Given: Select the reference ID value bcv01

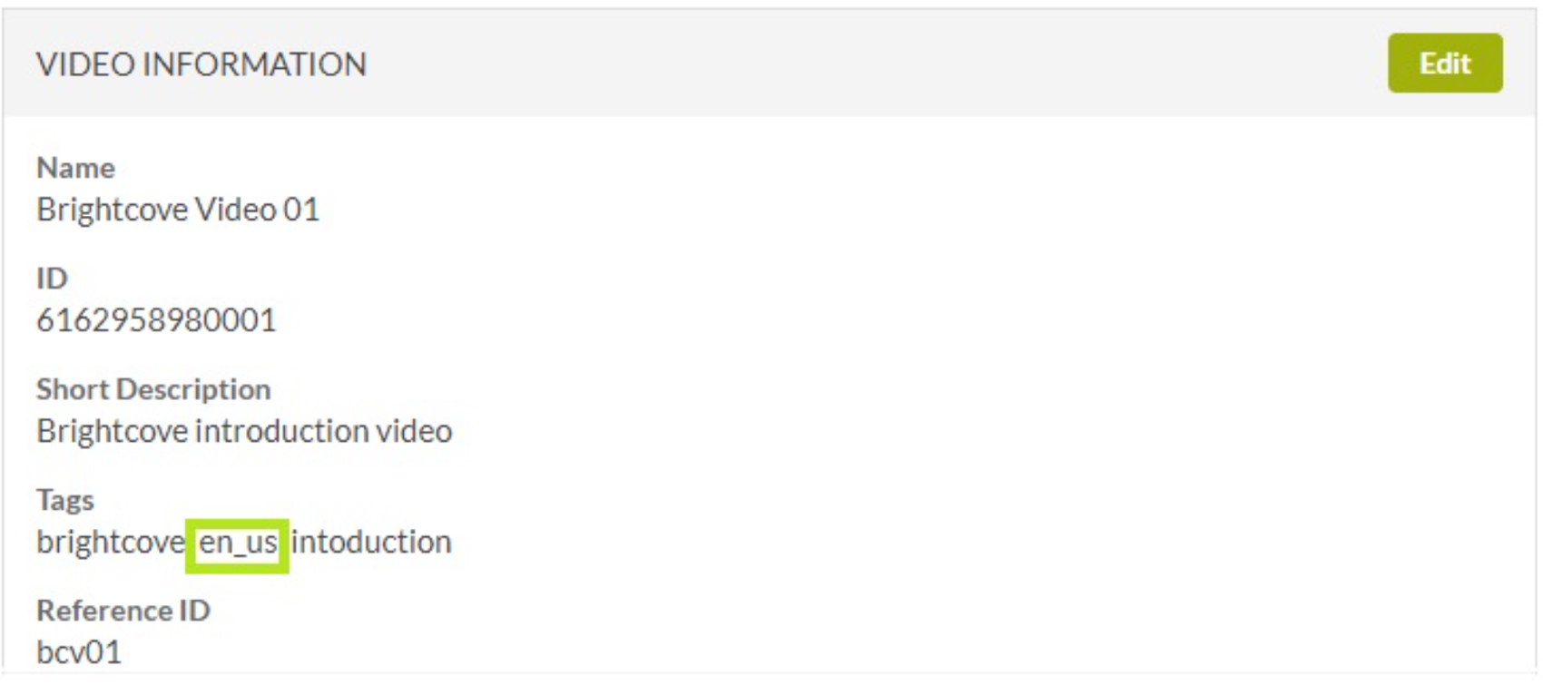Looking at the screenshot, I should click(79, 652).
